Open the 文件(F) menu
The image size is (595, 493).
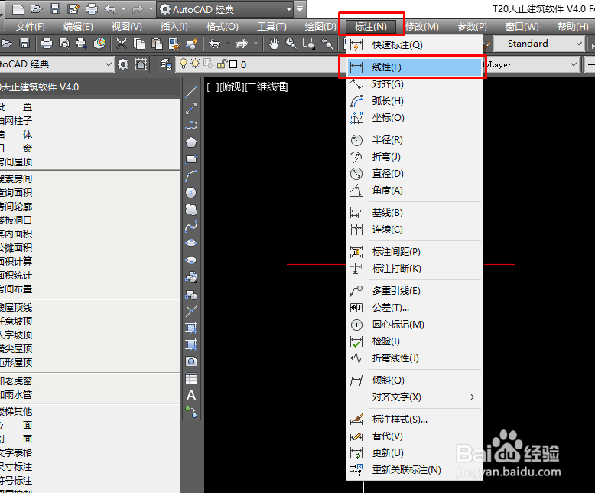[x=31, y=27]
